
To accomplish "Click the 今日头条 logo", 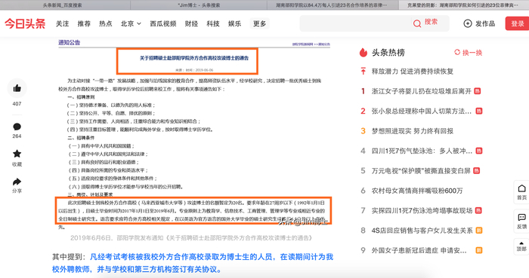I will click(25, 23).
